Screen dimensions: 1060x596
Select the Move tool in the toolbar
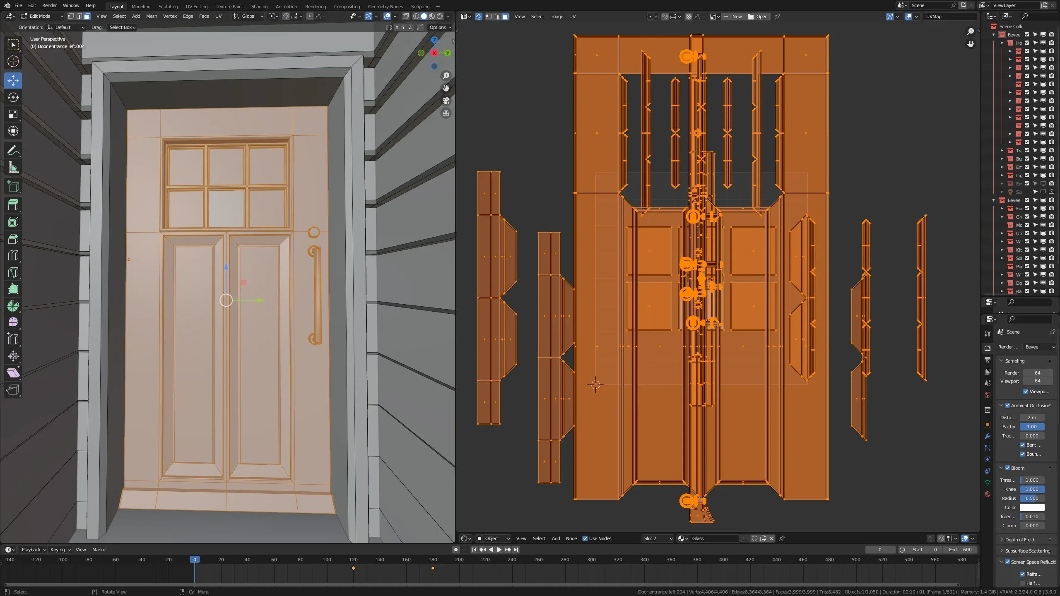point(13,80)
